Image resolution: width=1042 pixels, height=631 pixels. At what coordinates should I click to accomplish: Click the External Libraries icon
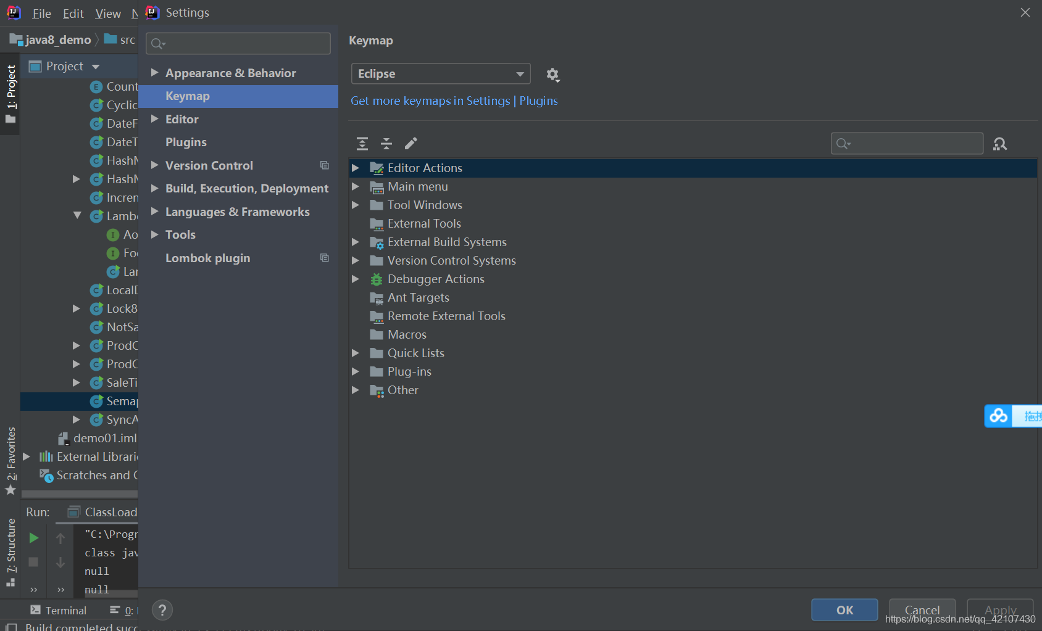tap(46, 456)
